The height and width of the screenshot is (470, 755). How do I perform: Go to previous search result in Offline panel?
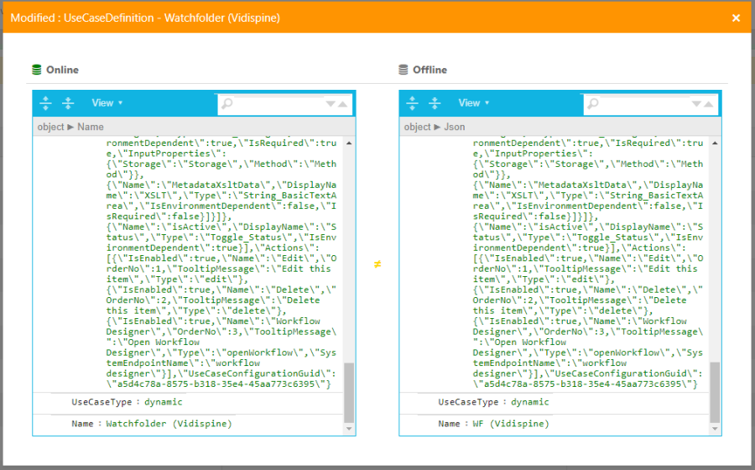coord(710,104)
